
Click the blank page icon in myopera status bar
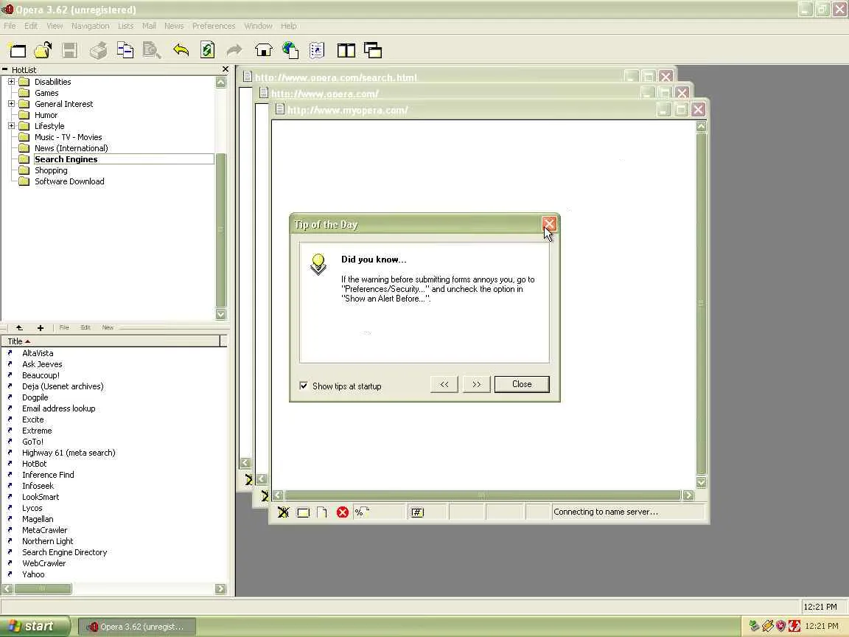pos(321,512)
